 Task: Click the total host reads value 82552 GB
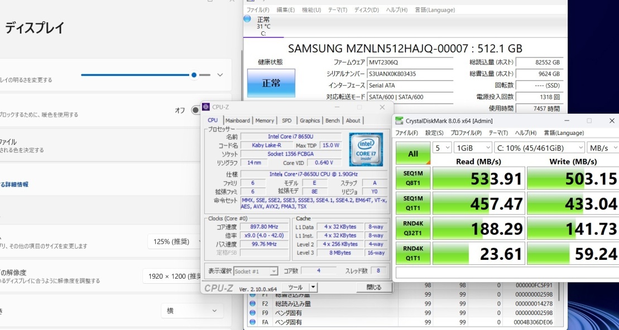pos(539,62)
